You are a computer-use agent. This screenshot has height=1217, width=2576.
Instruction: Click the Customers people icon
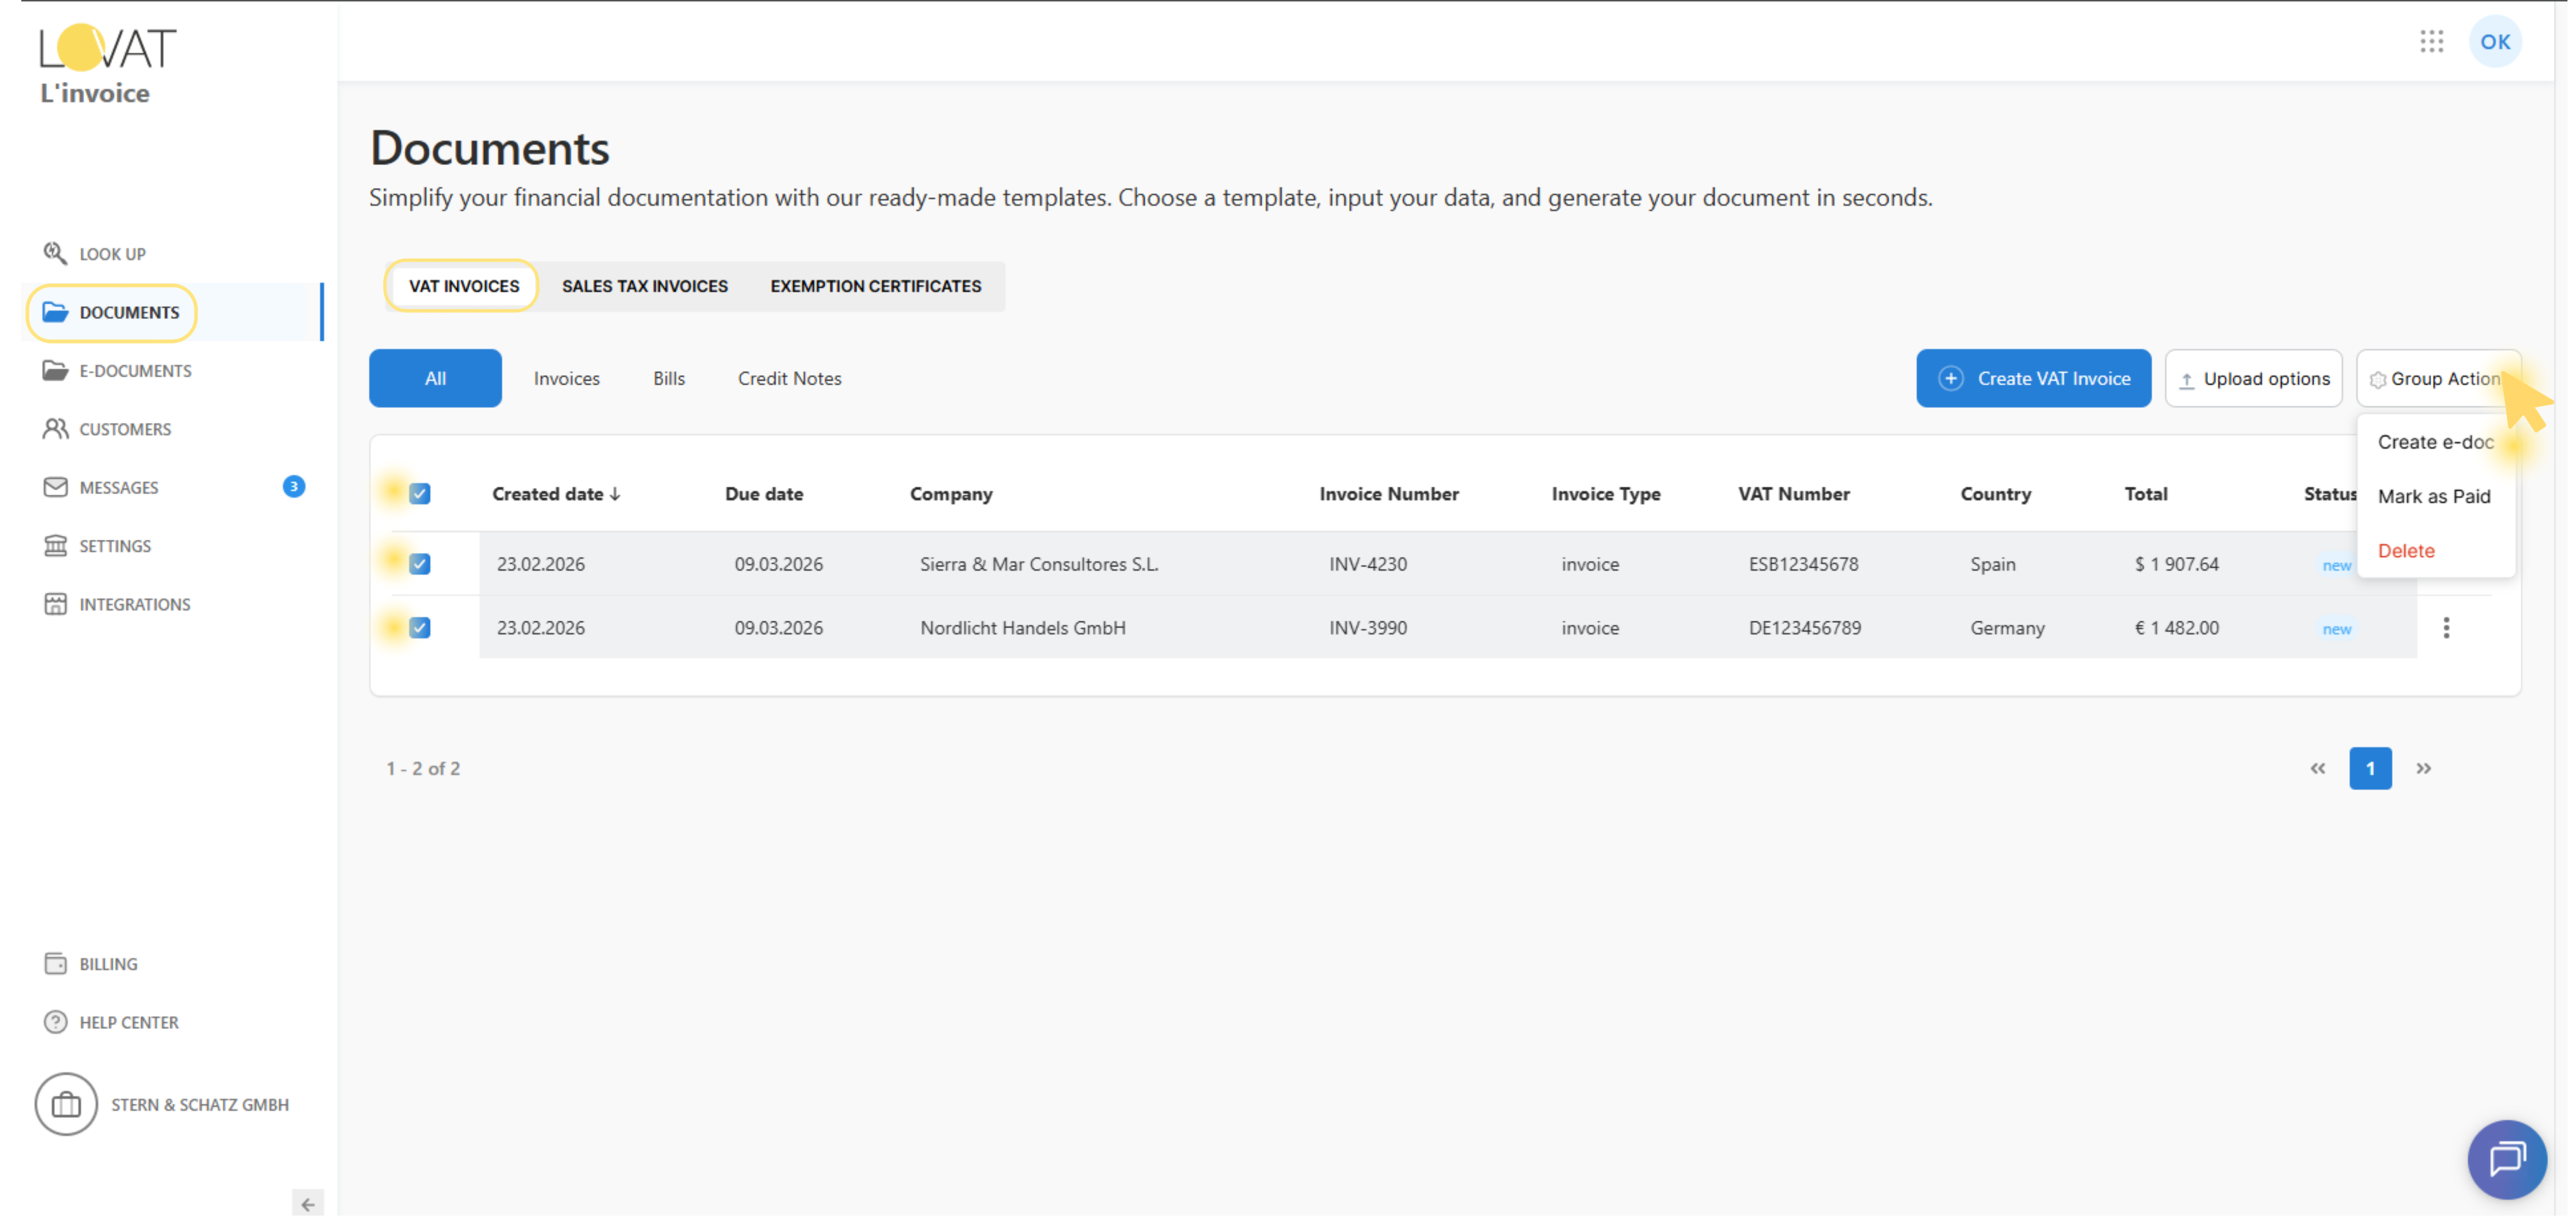[55, 429]
